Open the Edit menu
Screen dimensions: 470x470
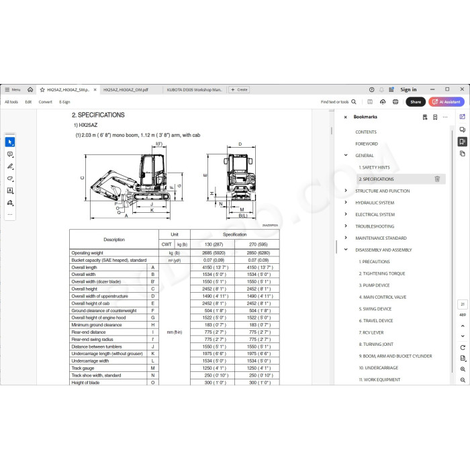(x=28, y=102)
